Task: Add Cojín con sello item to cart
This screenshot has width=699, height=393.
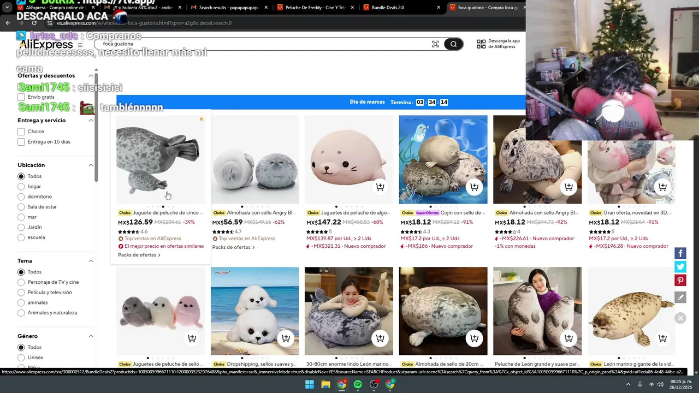Action: pyautogui.click(x=474, y=187)
